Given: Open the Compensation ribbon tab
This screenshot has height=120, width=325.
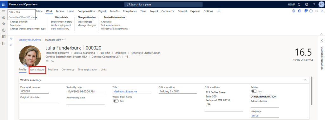Looking at the screenshot, I should [x=86, y=11].
